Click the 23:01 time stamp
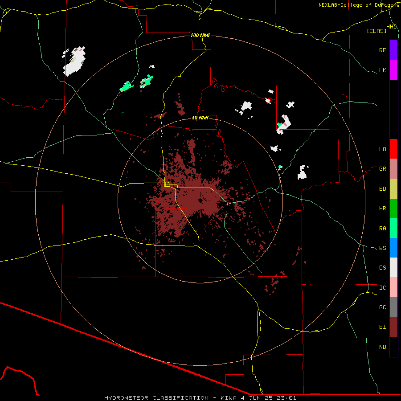 point(286,398)
